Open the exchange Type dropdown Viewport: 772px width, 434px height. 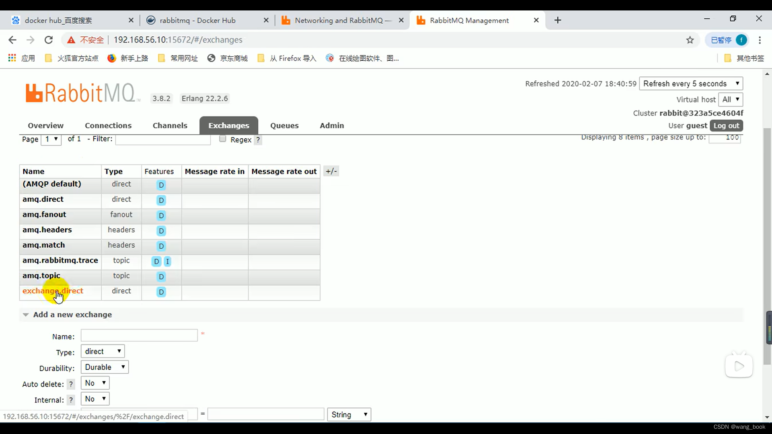tap(103, 351)
